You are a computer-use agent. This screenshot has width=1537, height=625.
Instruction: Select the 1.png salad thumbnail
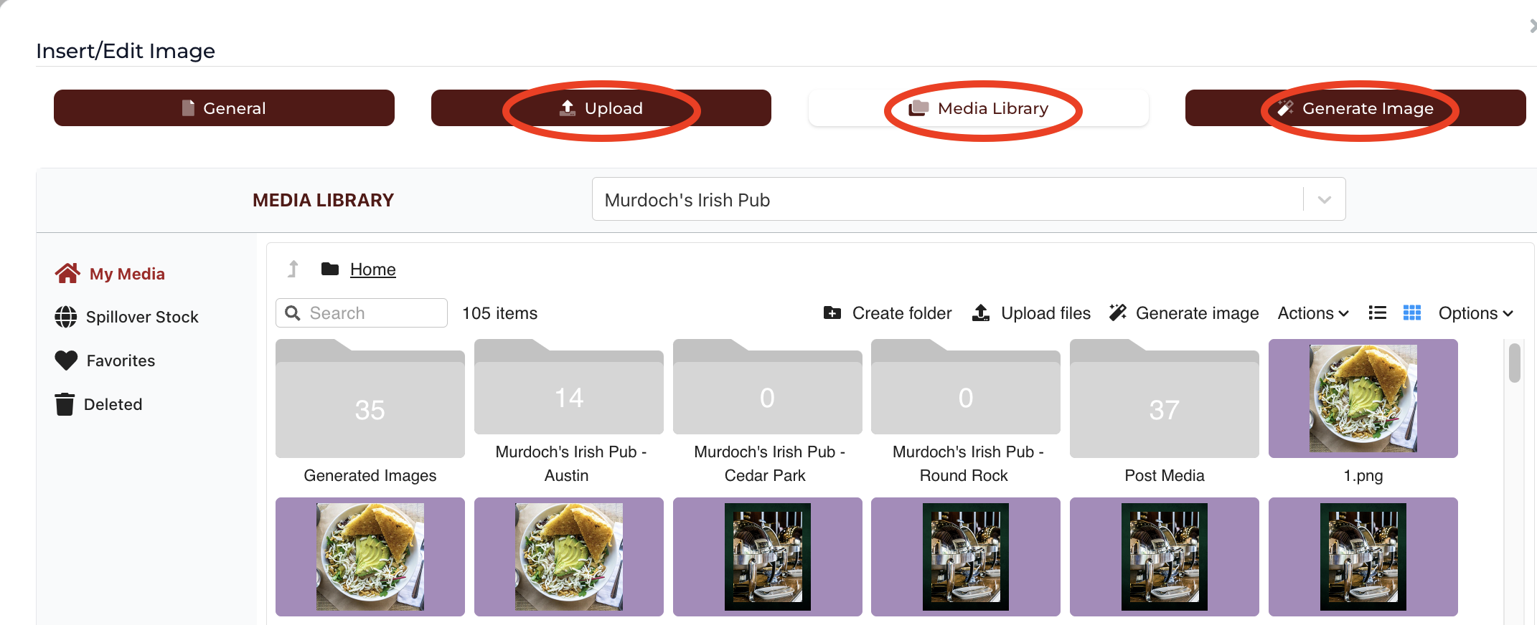pos(1363,399)
